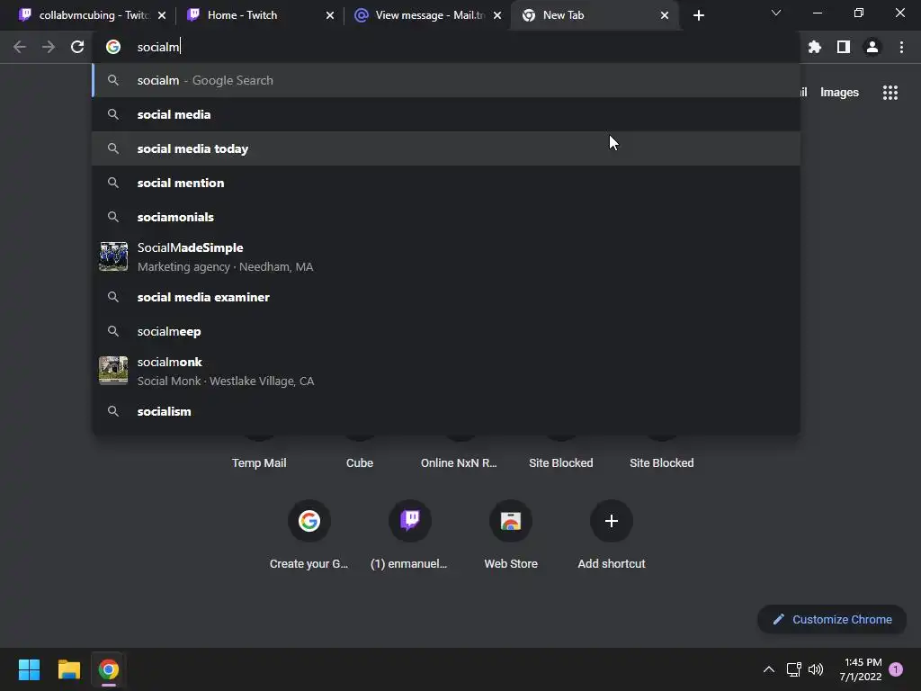921x691 pixels.
Task: Choose the social media today suggestion
Action: point(446,148)
